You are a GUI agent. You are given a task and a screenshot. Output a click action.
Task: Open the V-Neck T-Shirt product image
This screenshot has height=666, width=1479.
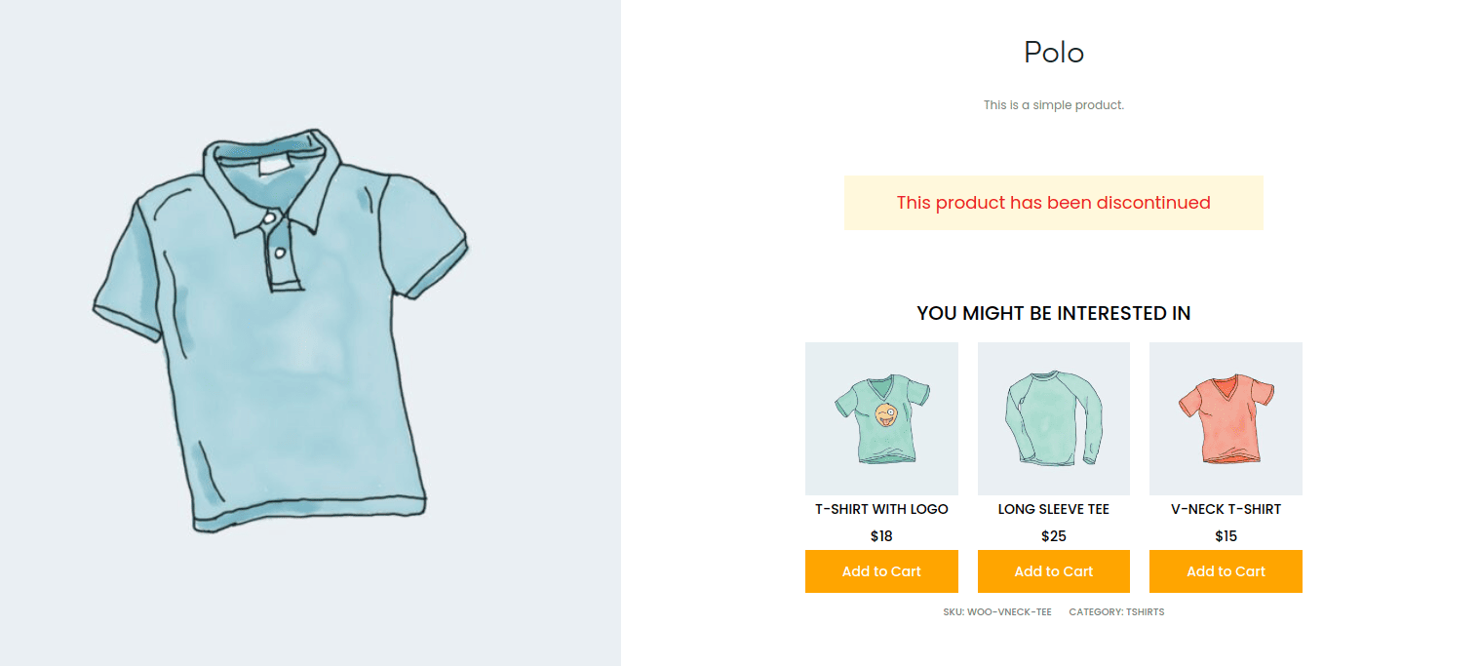(x=1226, y=418)
